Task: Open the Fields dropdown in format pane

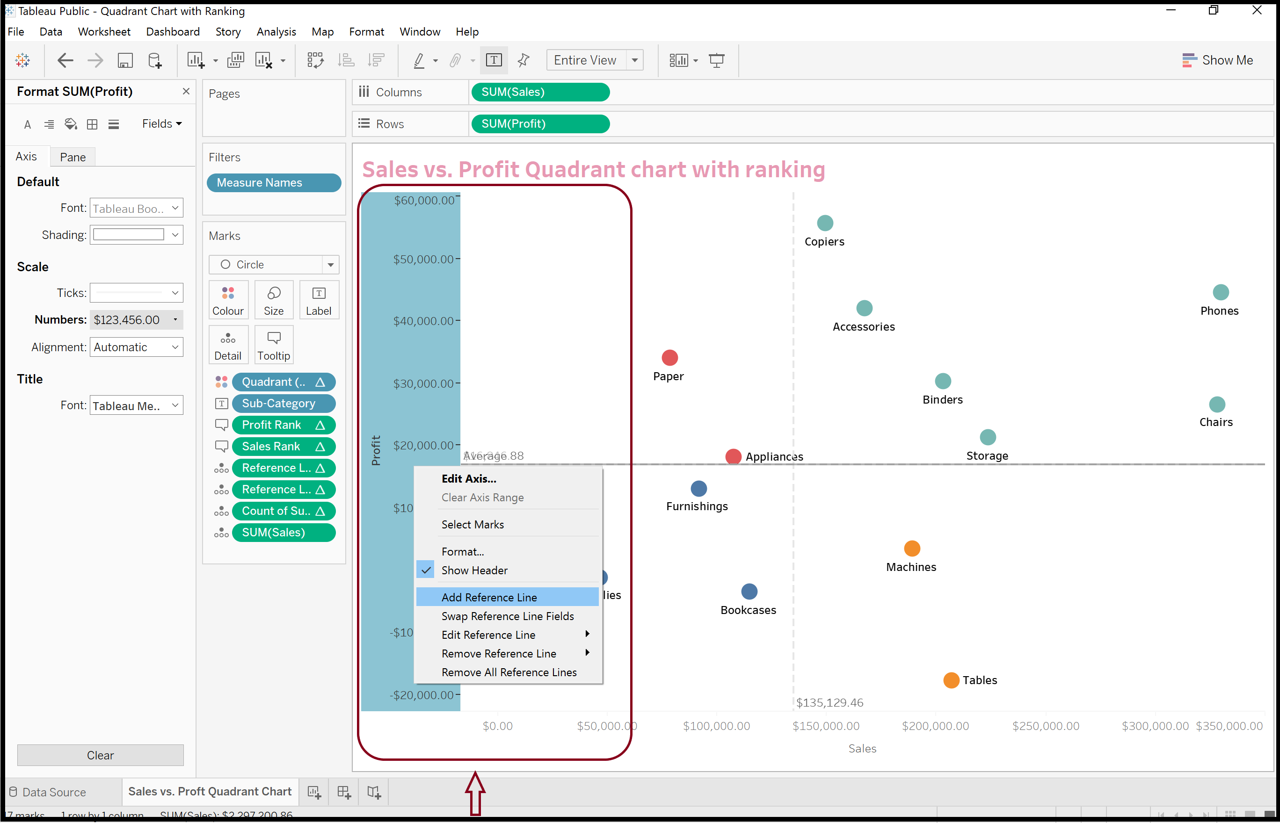Action: coord(162,124)
